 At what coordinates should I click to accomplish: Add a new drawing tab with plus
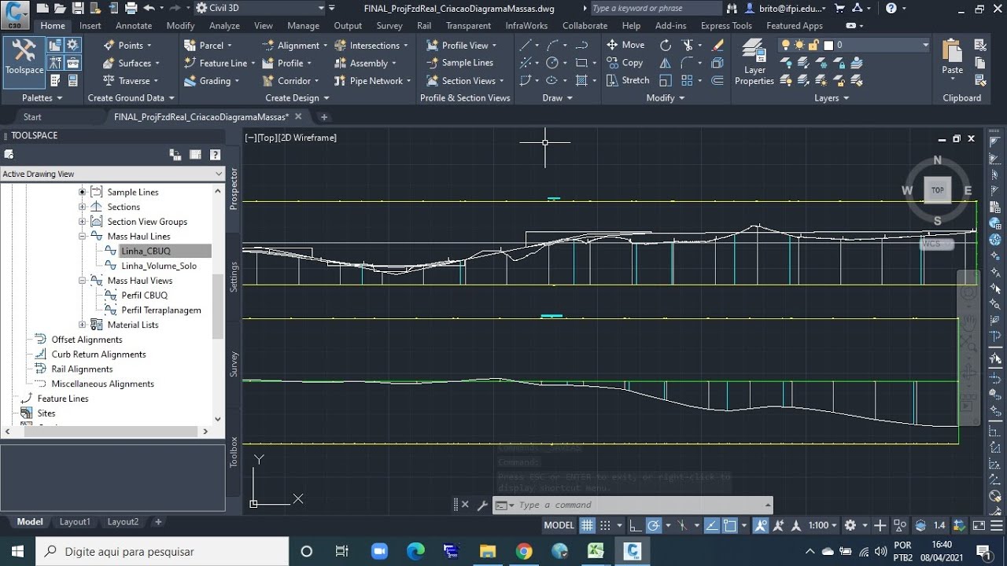(323, 116)
